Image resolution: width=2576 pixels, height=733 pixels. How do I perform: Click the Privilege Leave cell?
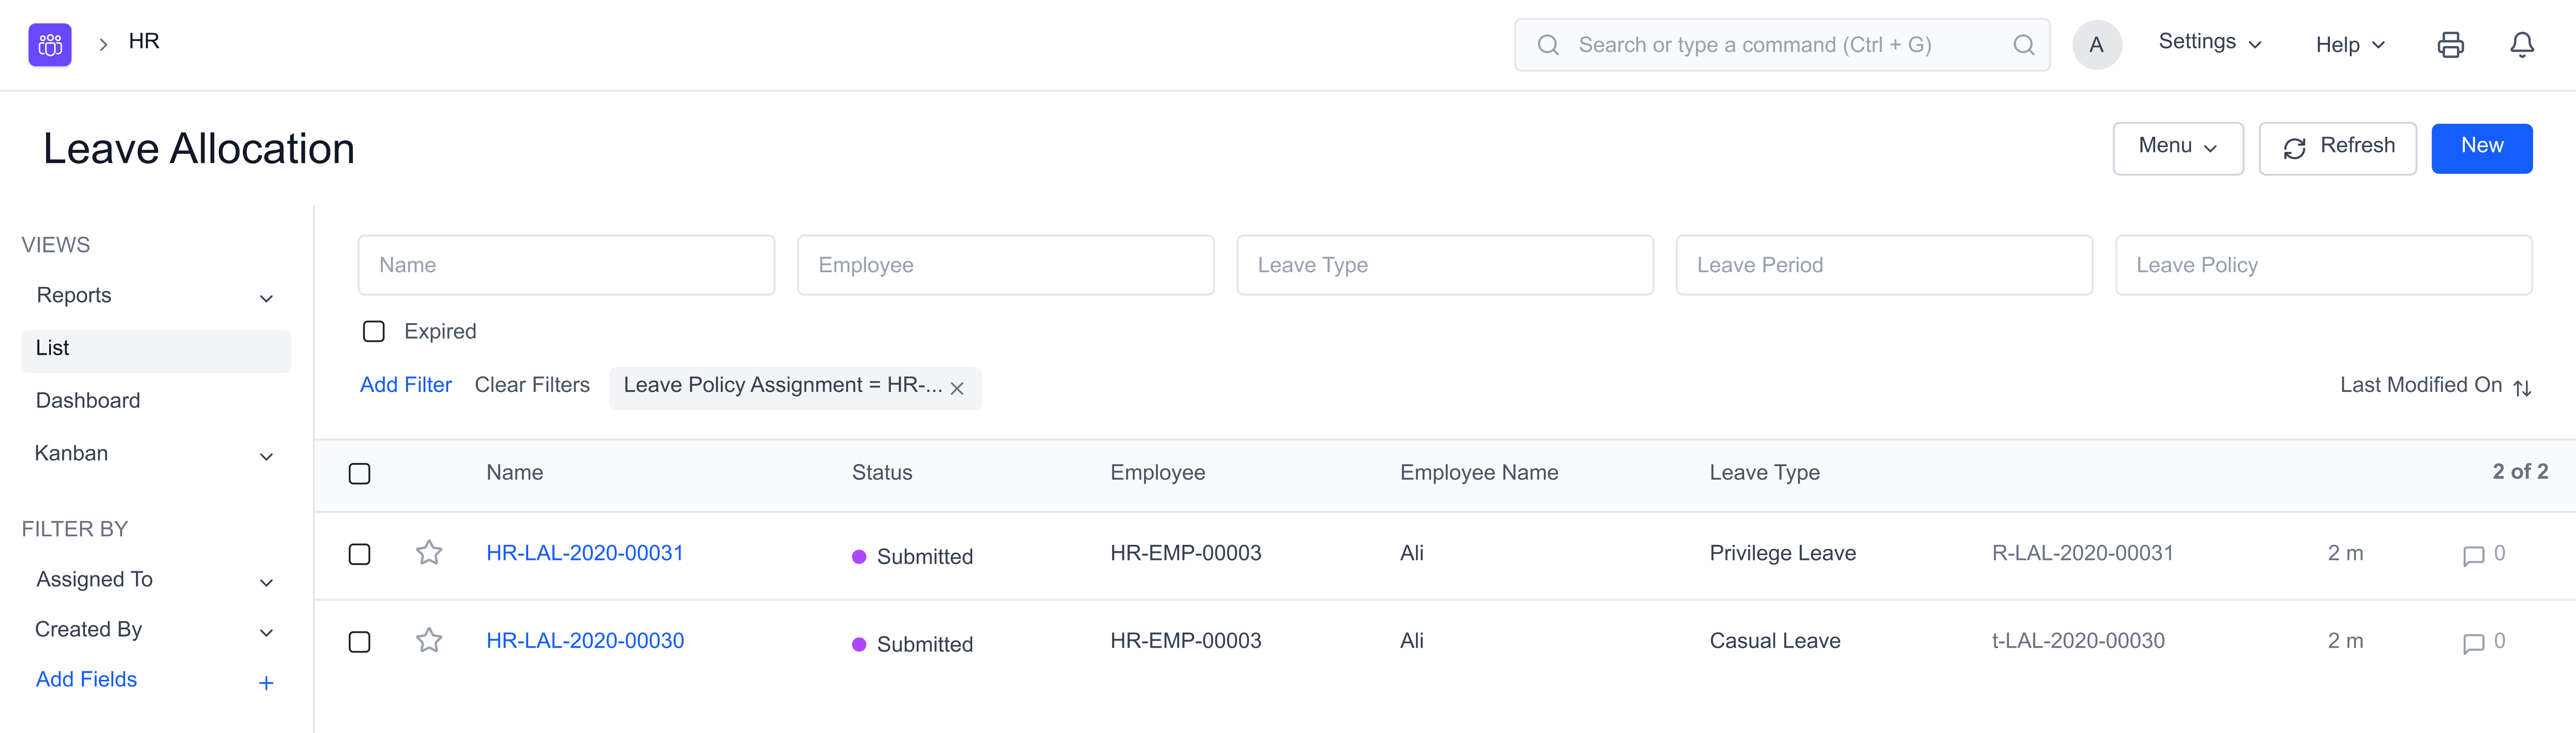pos(1782,553)
